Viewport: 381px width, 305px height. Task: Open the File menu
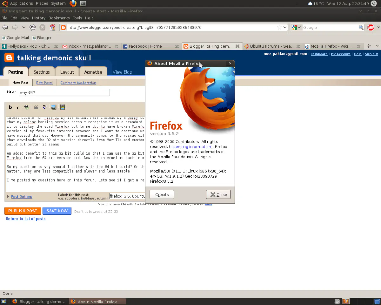coord(4,18)
